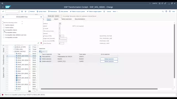
Task: Toggle Inactive tables checkbox
Action: tap(4, 28)
